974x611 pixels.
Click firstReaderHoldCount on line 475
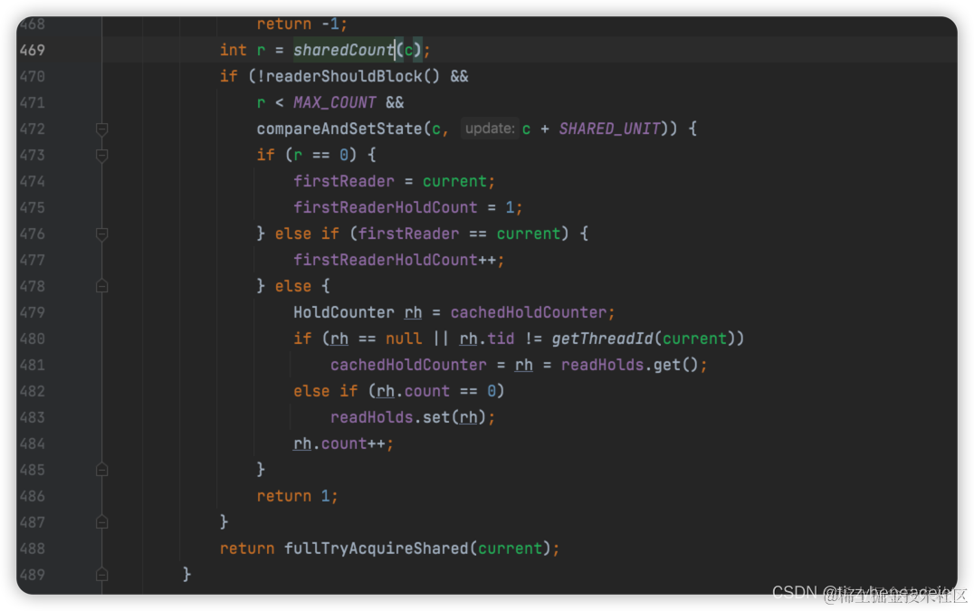[x=385, y=207]
